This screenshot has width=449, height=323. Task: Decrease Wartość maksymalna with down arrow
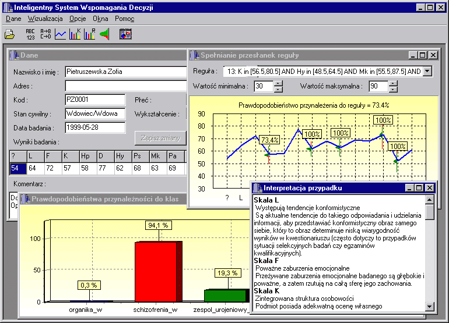coord(394,90)
